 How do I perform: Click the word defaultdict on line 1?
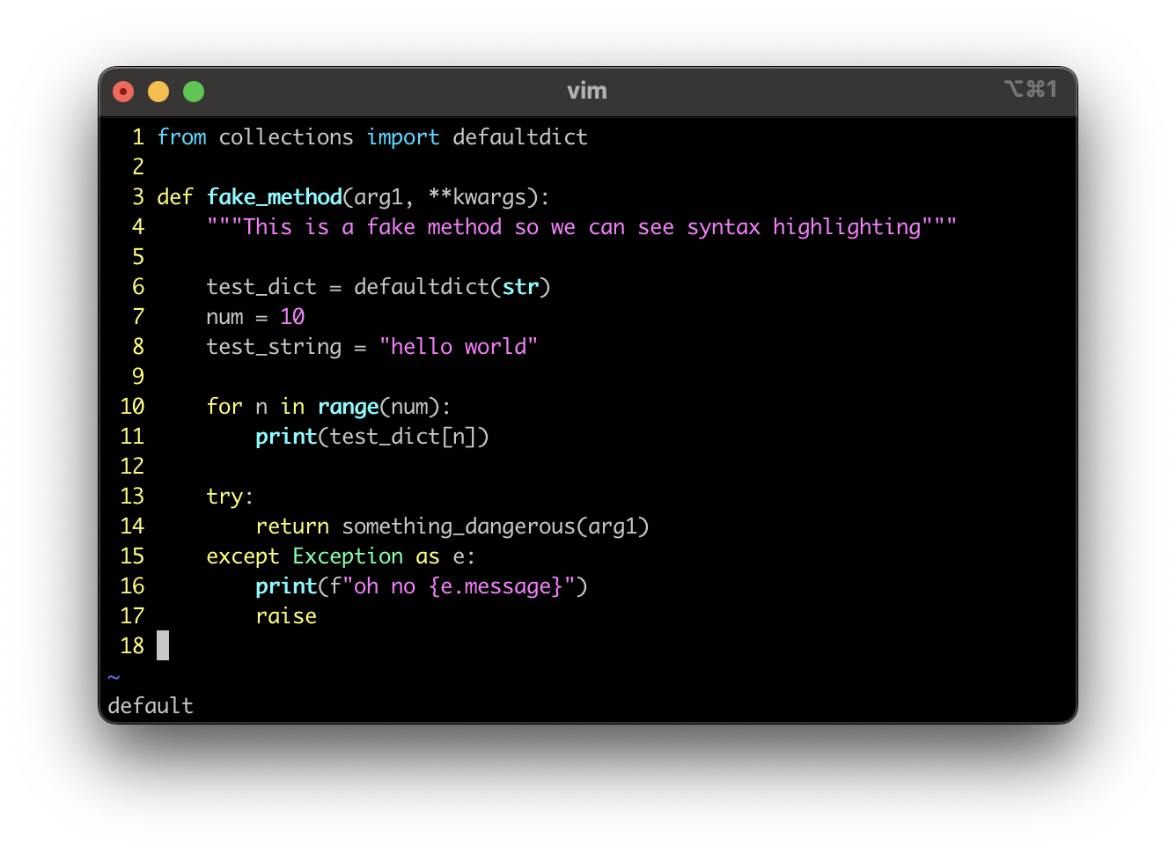tap(519, 136)
